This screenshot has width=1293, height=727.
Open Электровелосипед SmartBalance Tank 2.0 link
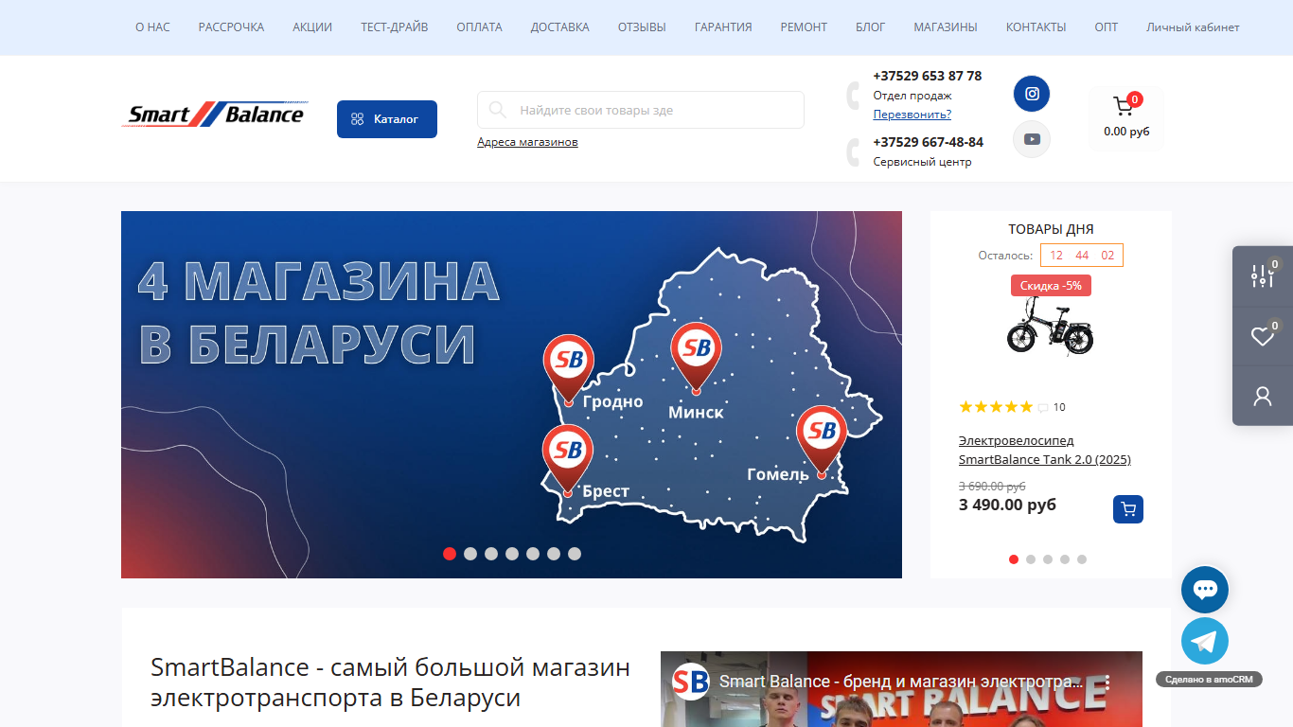coord(1045,450)
